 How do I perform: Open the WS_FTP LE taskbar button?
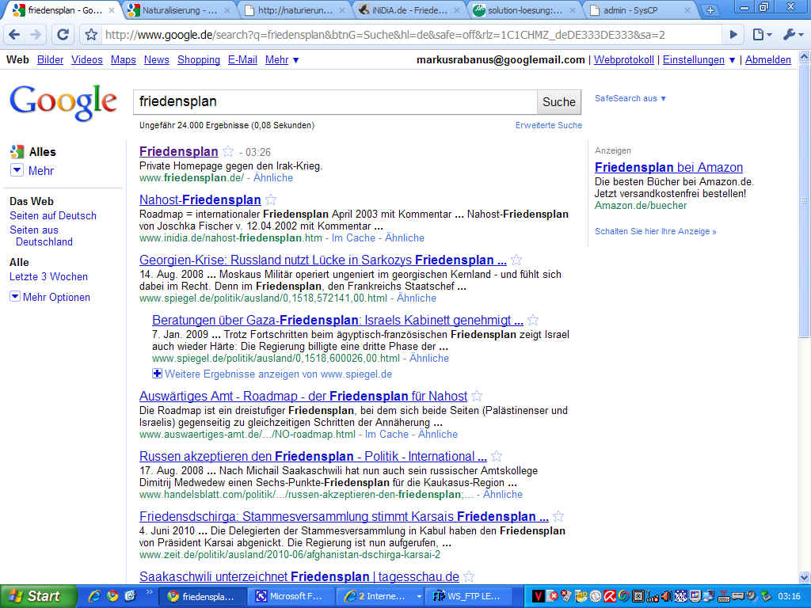470,596
